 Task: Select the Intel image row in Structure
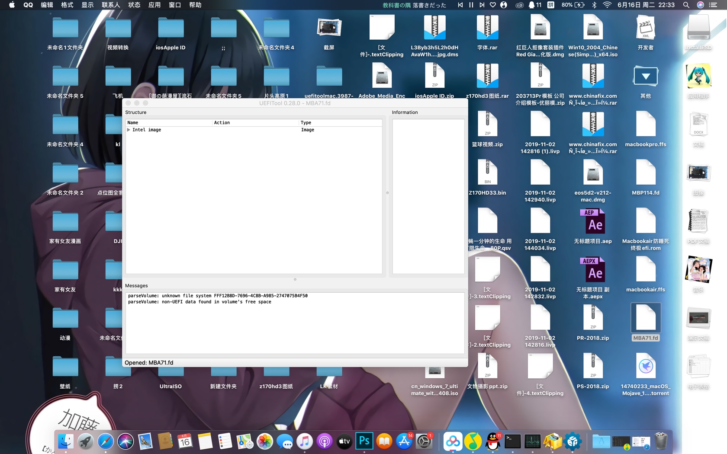tap(254, 130)
